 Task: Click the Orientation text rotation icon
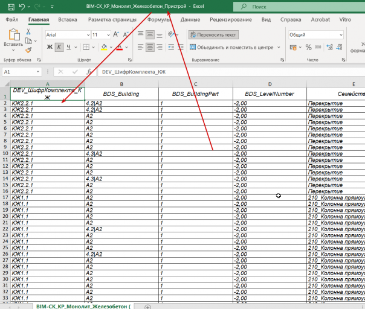click(172, 34)
